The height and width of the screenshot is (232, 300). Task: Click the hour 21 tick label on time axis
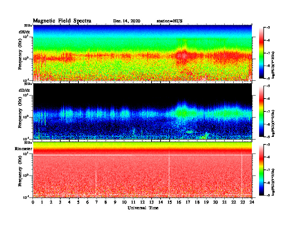click(x=224, y=202)
